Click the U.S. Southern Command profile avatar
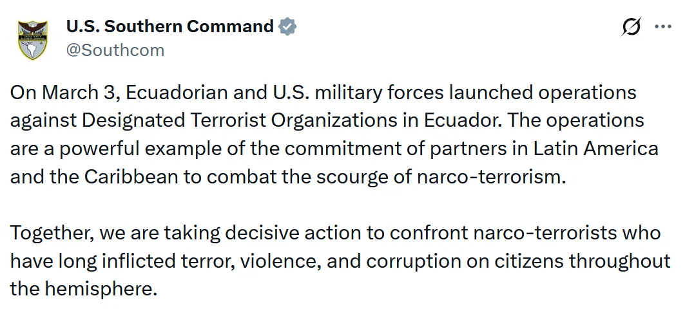The width and height of the screenshot is (685, 325). click(x=32, y=39)
